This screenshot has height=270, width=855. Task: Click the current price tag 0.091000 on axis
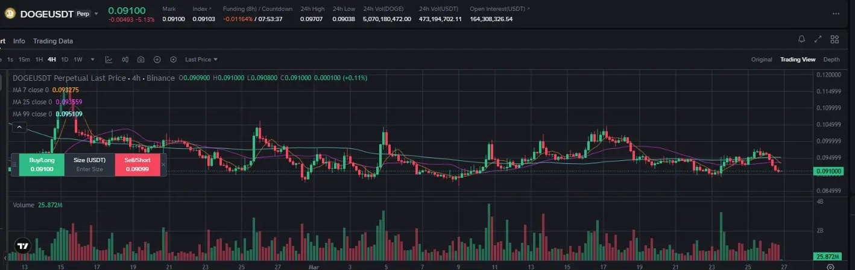829,171
